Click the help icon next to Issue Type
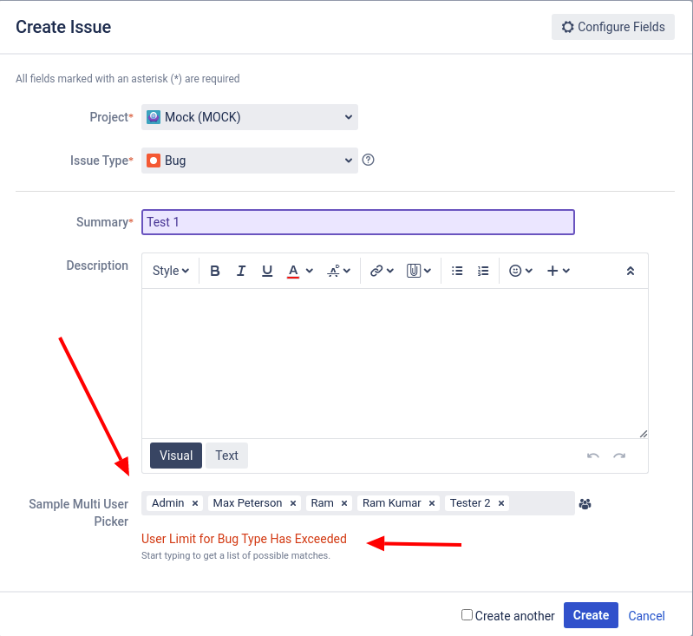This screenshot has height=636, width=693. coord(368,160)
